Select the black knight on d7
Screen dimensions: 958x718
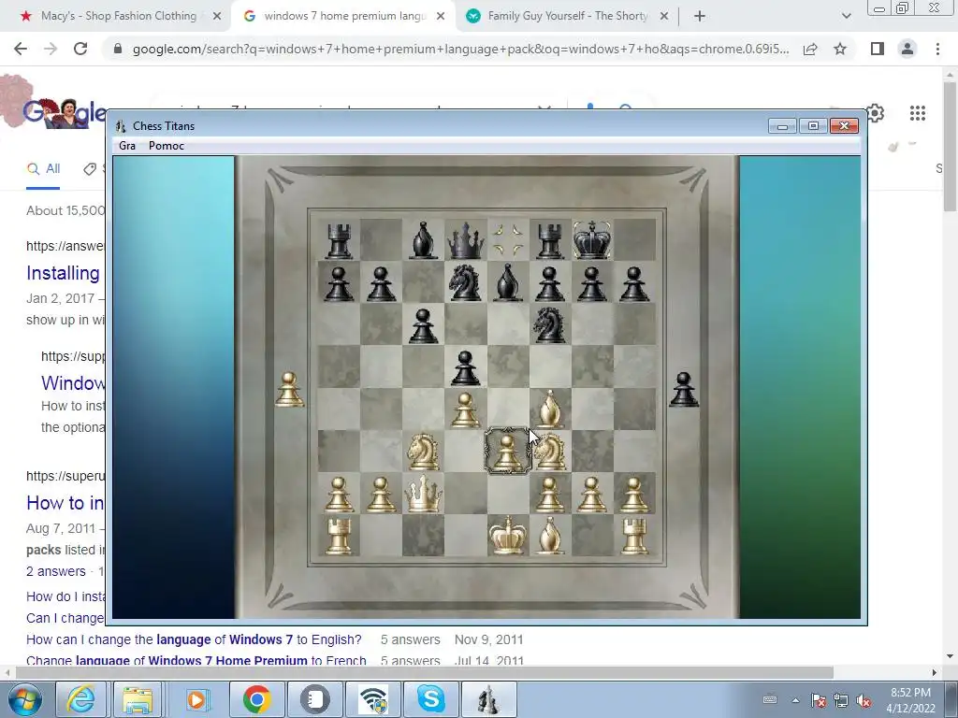465,284
